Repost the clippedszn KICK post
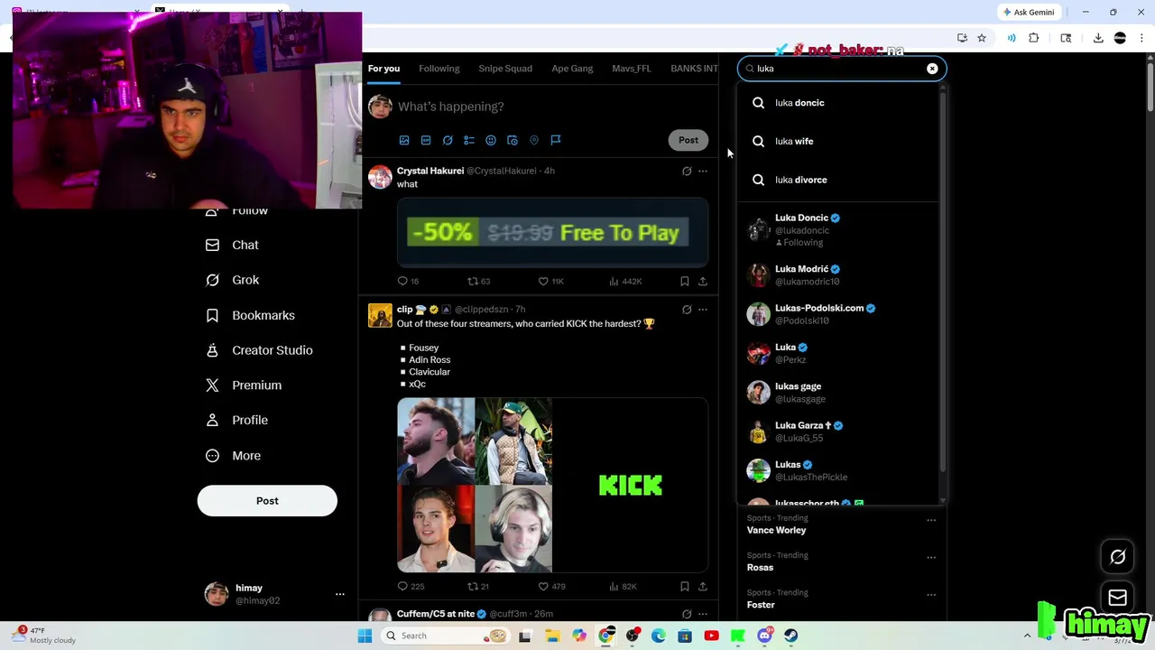Screen dimensions: 1155x650 click(x=477, y=587)
